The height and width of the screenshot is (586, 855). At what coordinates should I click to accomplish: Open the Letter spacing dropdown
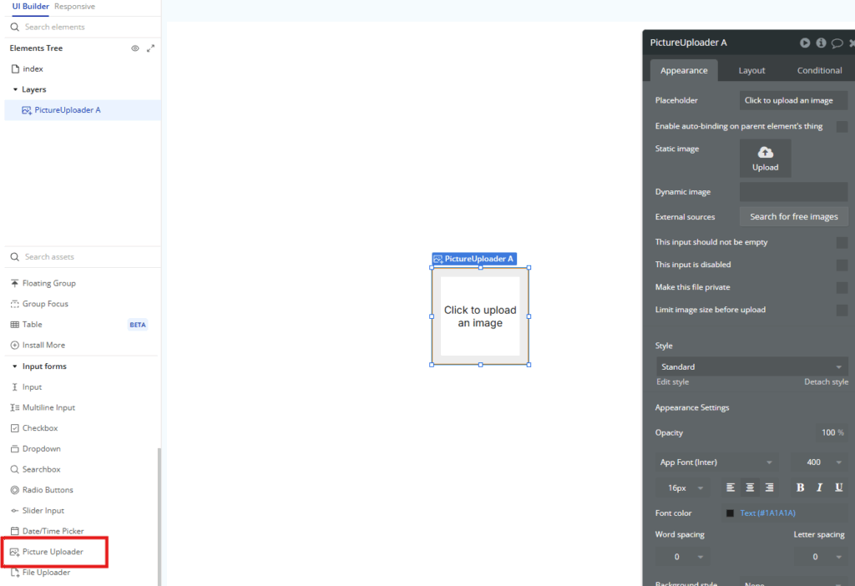click(821, 557)
